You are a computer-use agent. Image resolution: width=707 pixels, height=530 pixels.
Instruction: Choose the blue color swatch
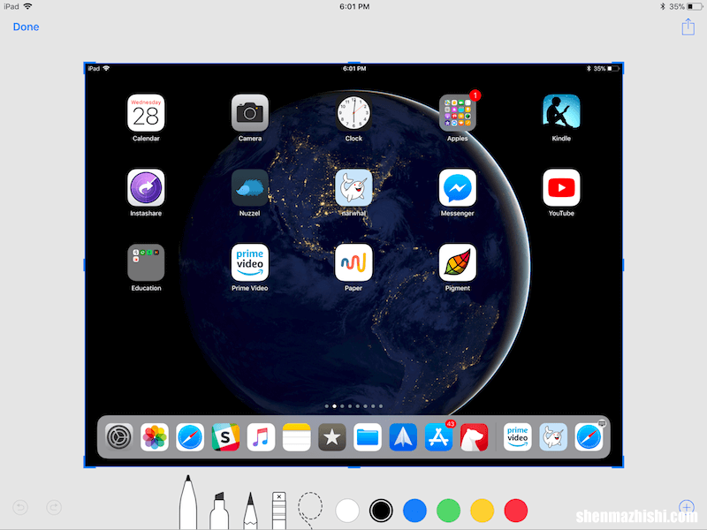414,511
